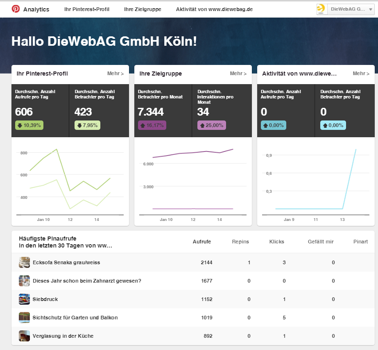Screen dimensions: 378x350
Task: Click the Aktivität von www.diewe... card title
Action: click(x=299, y=74)
